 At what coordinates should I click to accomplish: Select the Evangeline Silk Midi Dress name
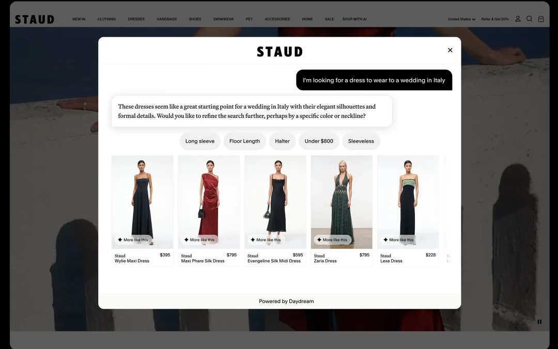coord(274,261)
